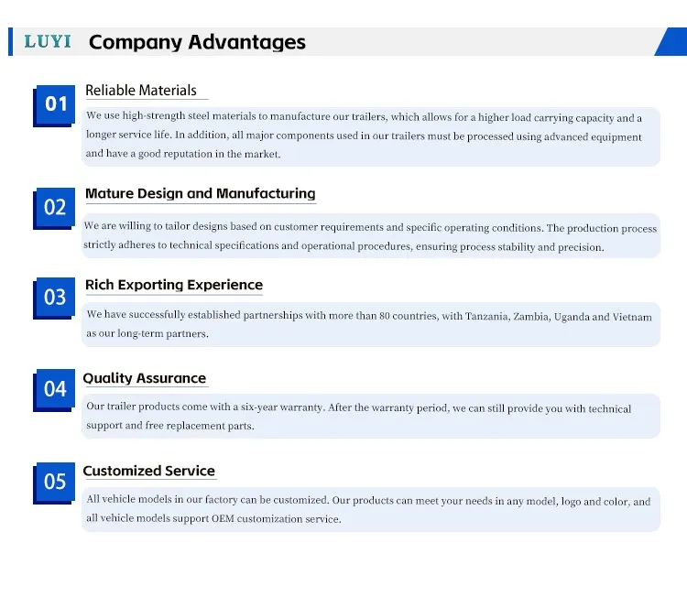Click the Rich Exporting Experience heading

[x=174, y=285]
